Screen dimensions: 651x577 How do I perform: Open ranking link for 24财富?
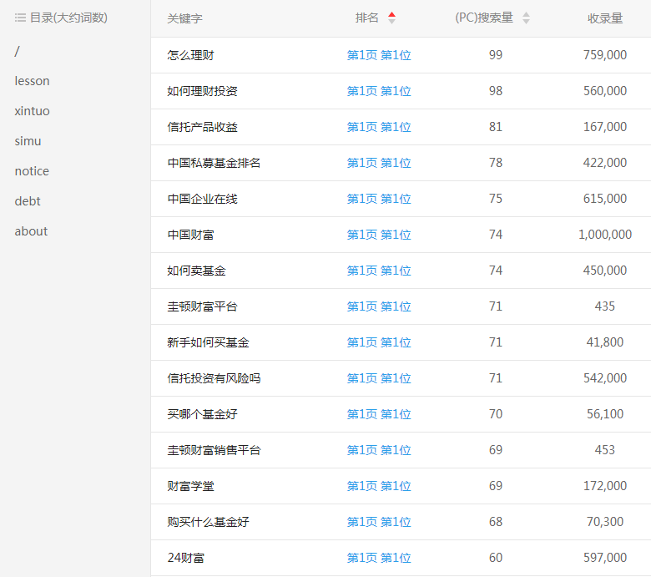coord(379,558)
